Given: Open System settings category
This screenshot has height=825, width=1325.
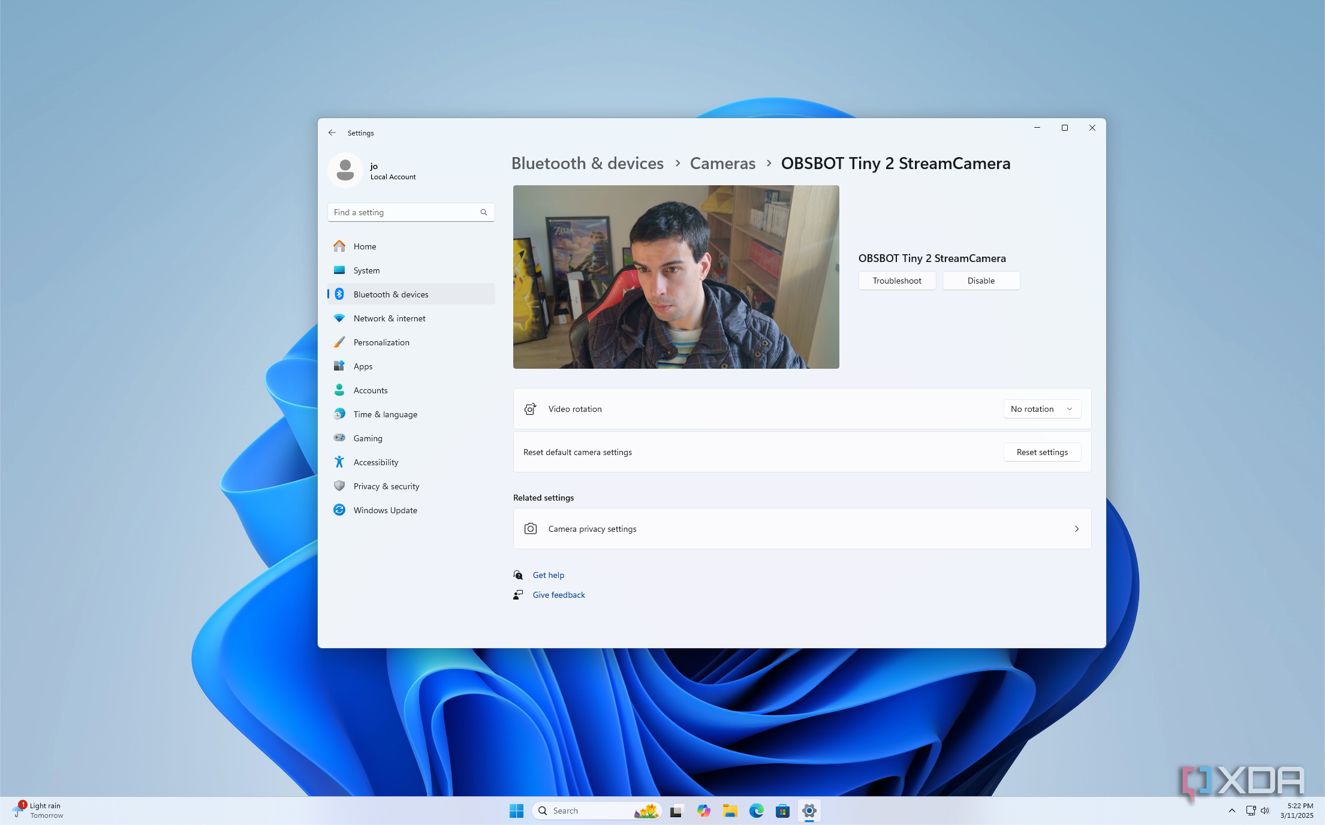Looking at the screenshot, I should pos(411,270).
